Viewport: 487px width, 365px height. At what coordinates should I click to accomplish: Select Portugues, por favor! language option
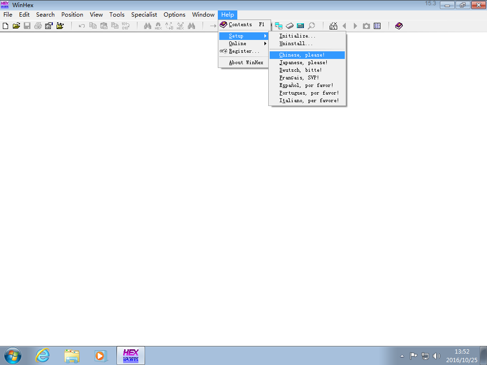point(307,93)
